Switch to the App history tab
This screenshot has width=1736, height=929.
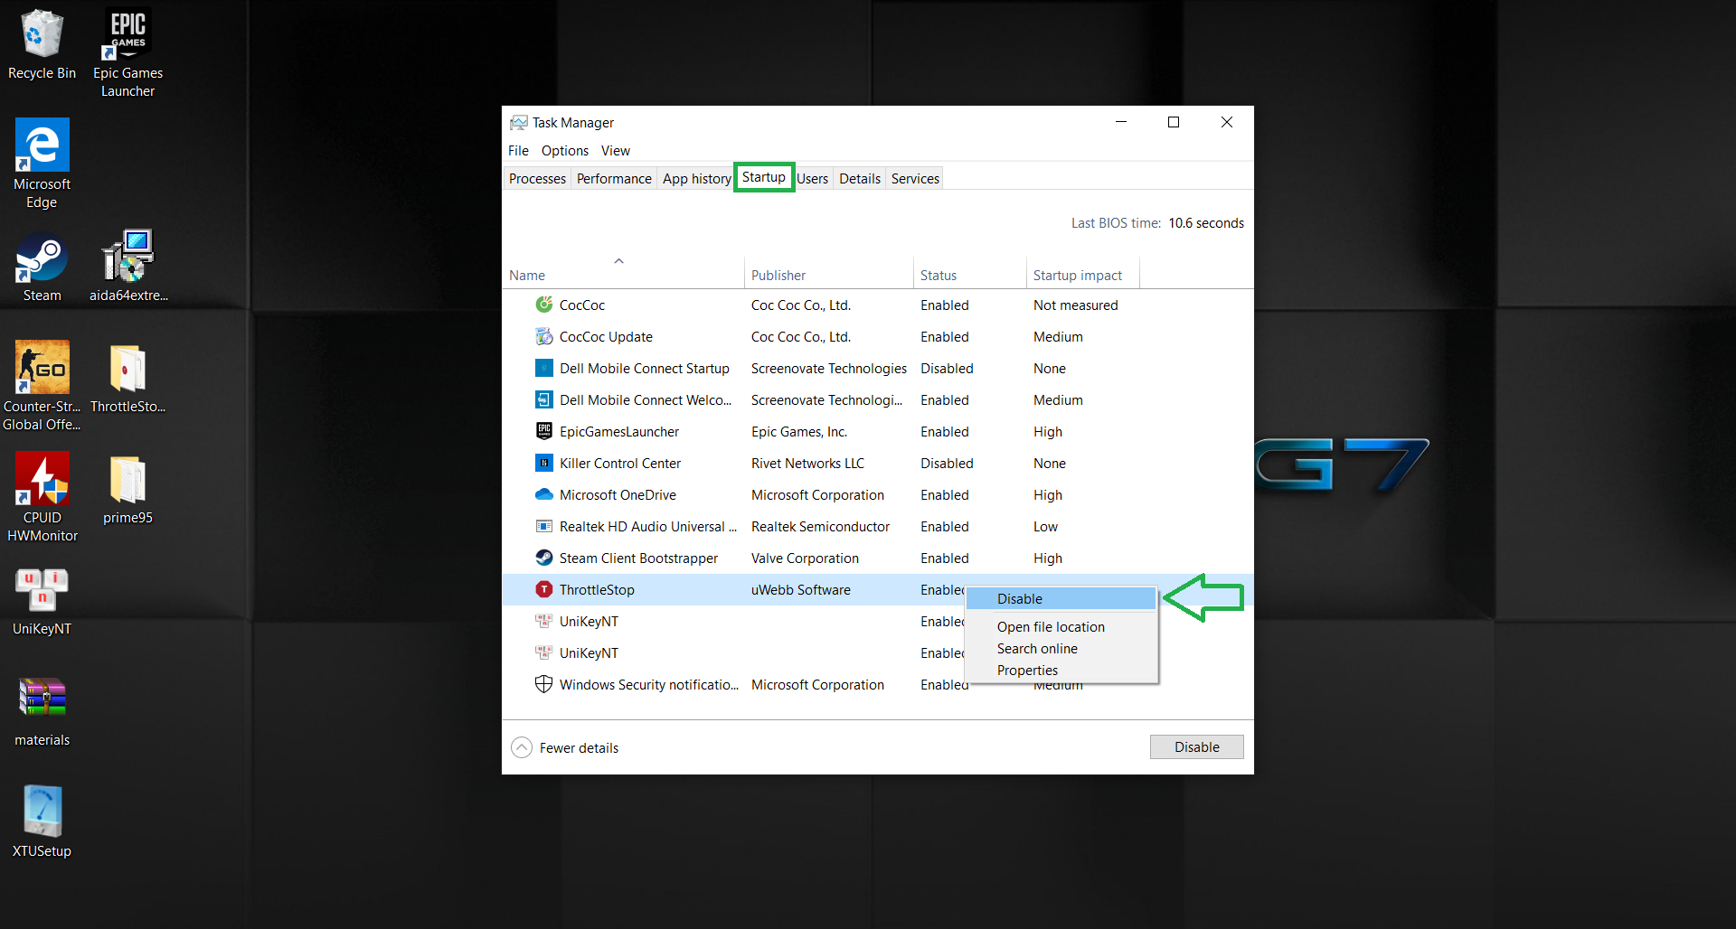pyautogui.click(x=696, y=179)
